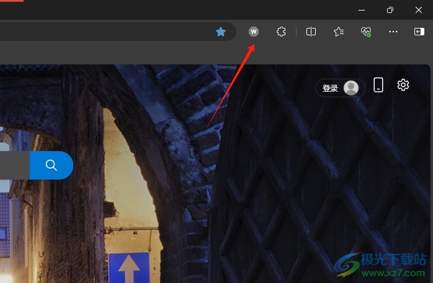Screen dimensions: 433x283
Task: Open page settings gear icon
Action: (403, 85)
